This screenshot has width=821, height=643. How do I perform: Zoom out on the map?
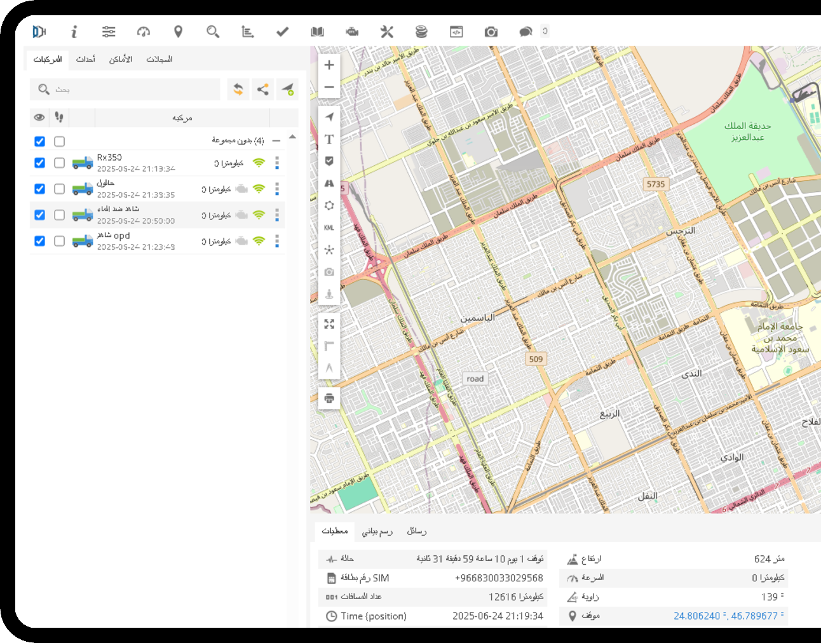[329, 87]
